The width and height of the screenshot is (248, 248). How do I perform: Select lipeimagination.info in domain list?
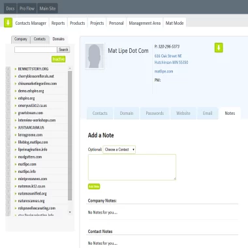(x=33, y=149)
